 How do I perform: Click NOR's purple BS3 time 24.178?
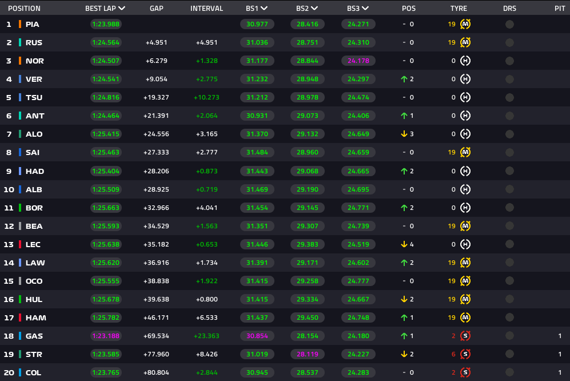tap(358, 61)
